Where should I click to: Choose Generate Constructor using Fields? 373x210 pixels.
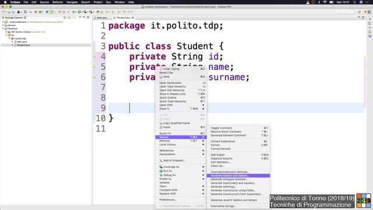tap(238, 191)
